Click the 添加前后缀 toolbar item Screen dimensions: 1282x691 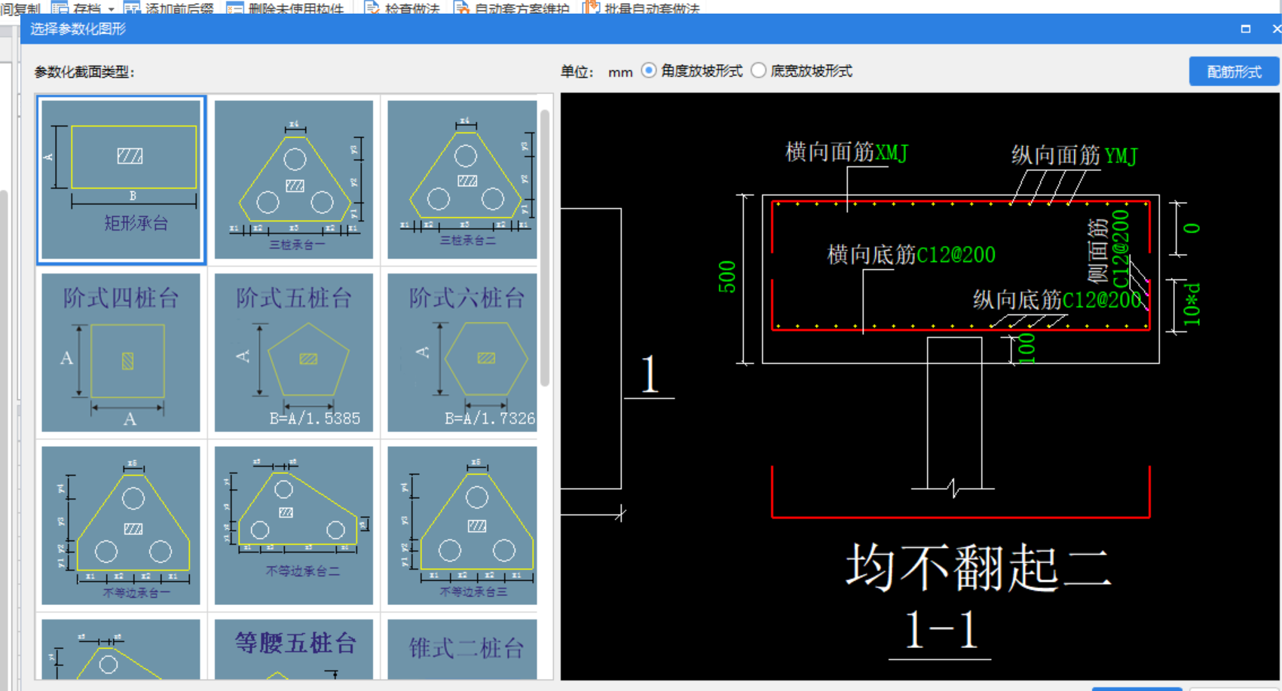coord(169,8)
